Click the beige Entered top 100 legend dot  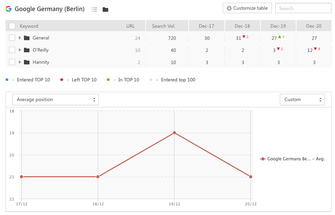pos(151,80)
